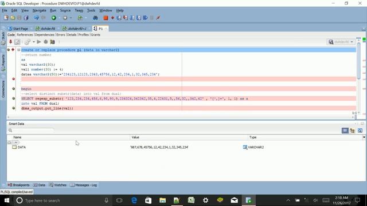Click the Smart Data table view icon
This screenshot has height=206, width=367.
coord(345,130)
